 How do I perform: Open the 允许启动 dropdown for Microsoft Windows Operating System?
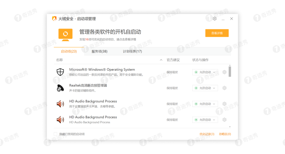click(x=205, y=72)
